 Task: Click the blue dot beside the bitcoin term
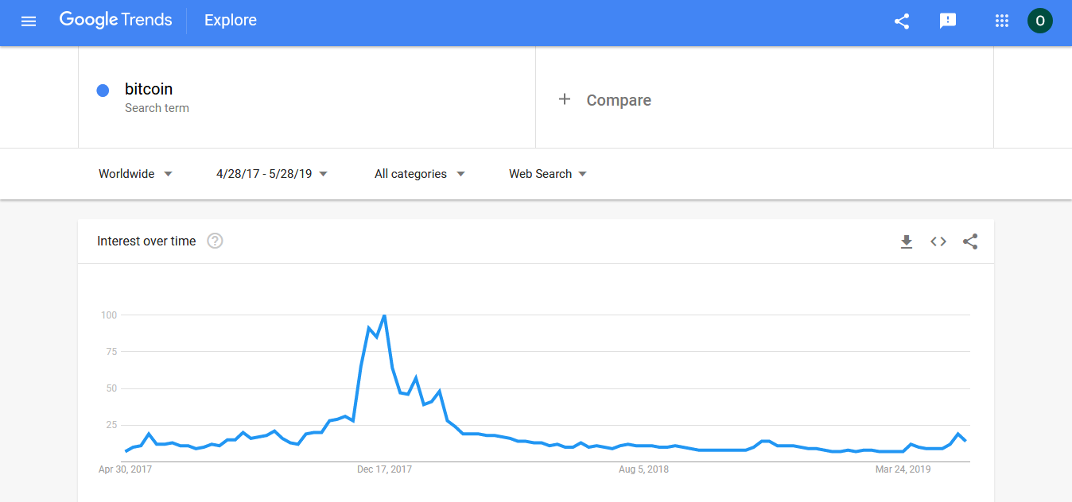pos(103,91)
